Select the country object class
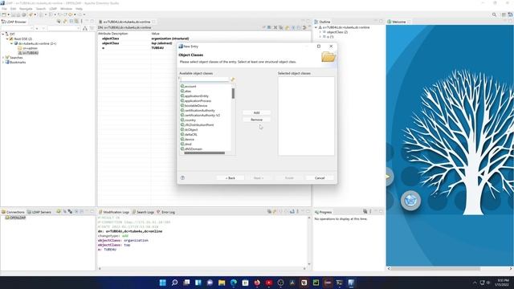This screenshot has height=289, width=514. (x=189, y=120)
